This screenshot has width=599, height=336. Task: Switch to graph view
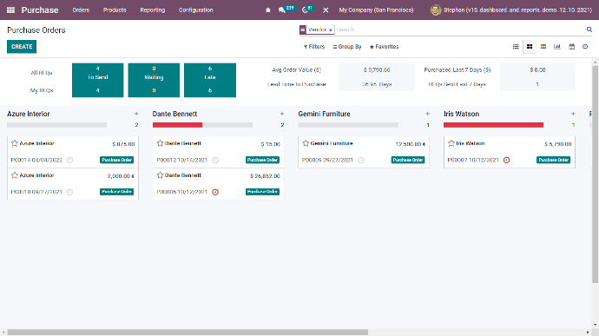click(x=557, y=47)
